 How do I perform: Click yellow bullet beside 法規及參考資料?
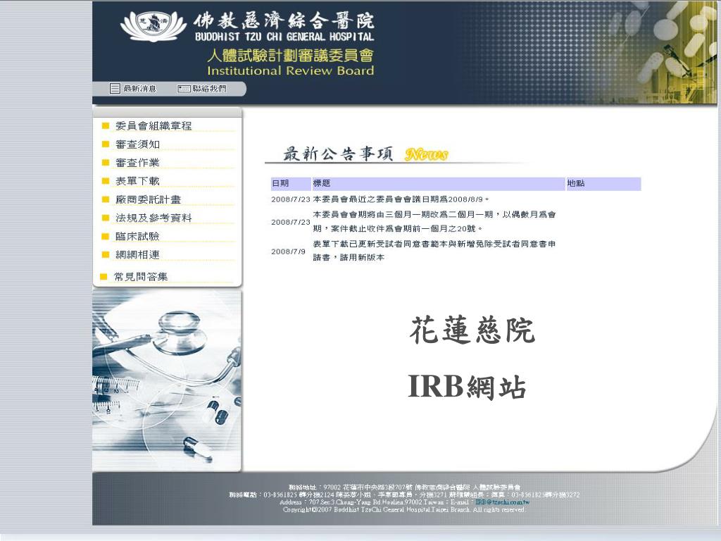pos(106,218)
